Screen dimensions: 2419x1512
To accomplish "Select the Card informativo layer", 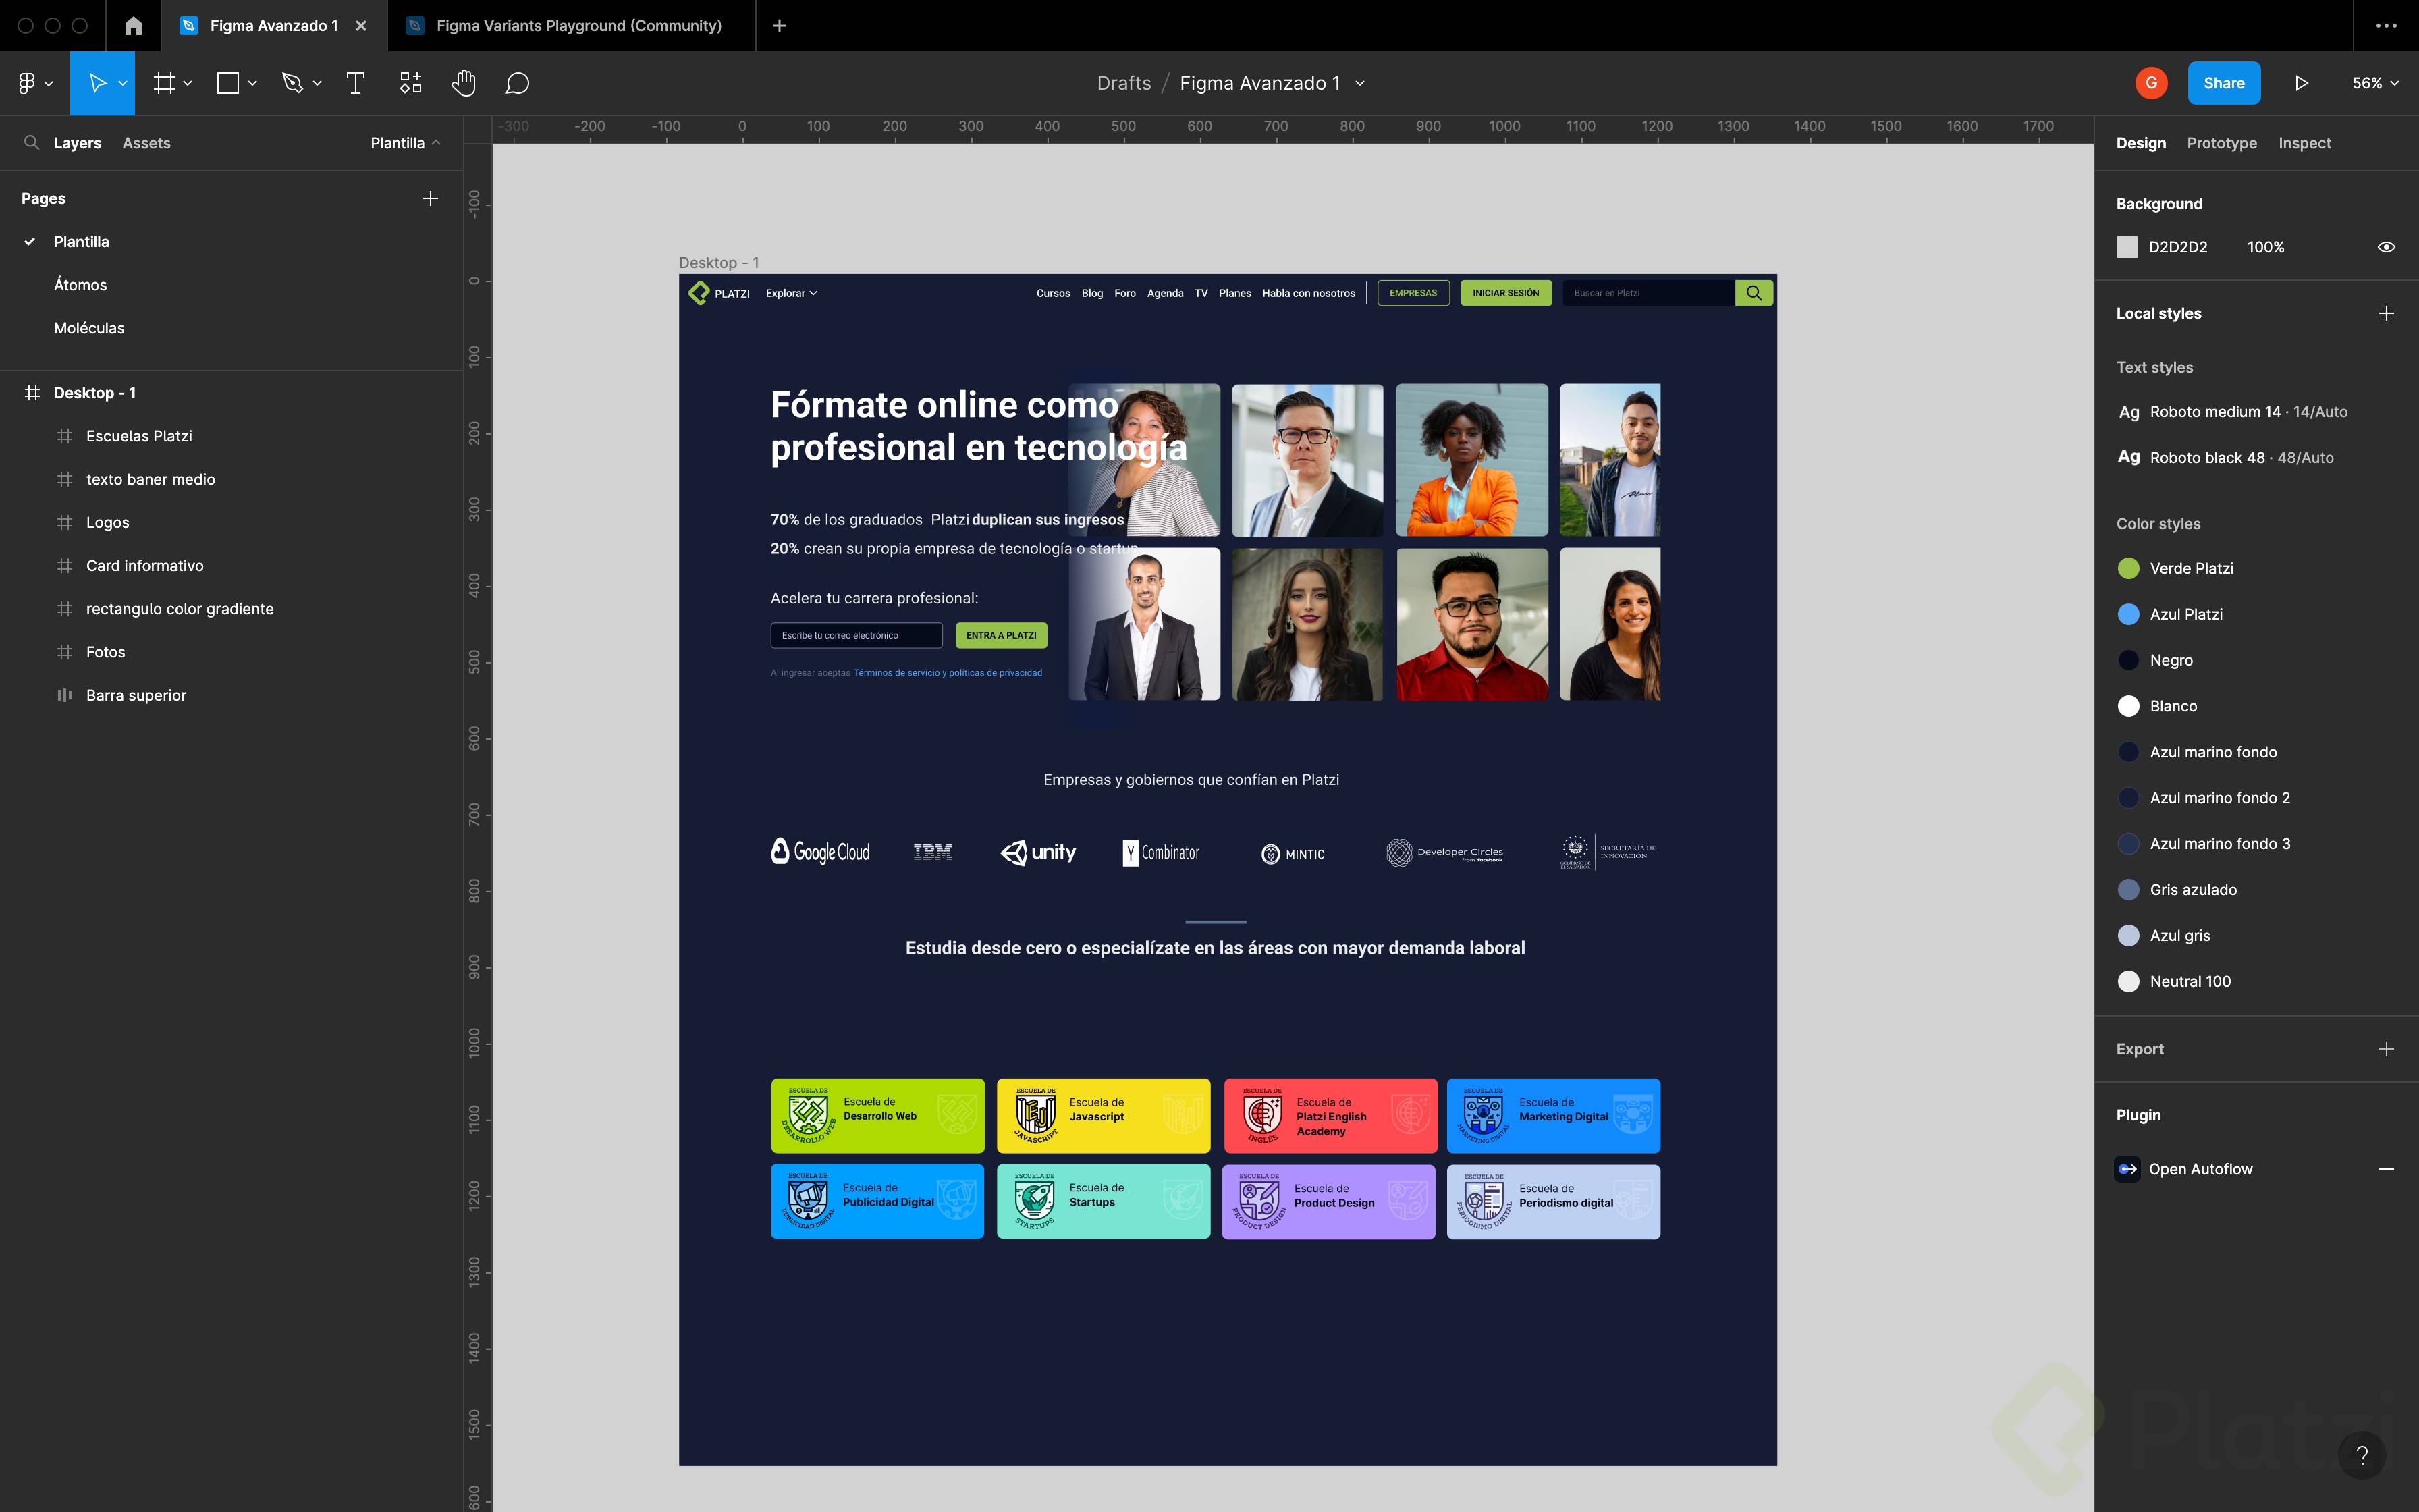I will click(144, 566).
